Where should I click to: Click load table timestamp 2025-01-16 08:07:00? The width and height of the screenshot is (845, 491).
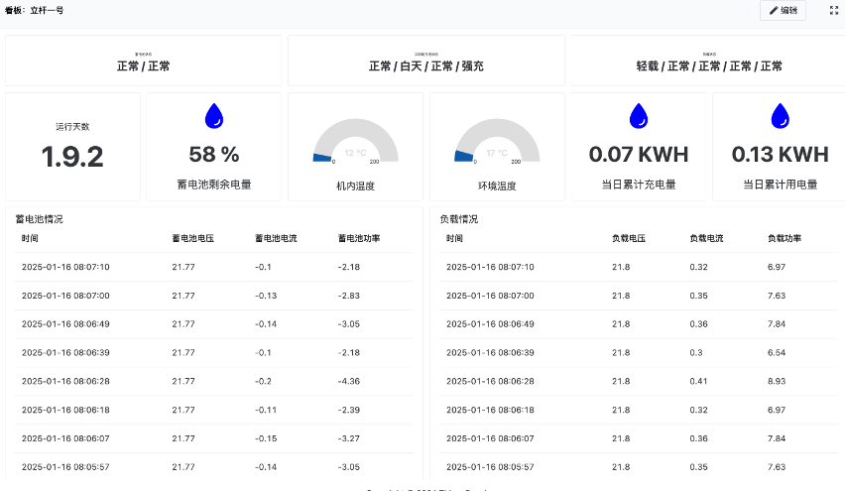pyautogui.click(x=490, y=296)
